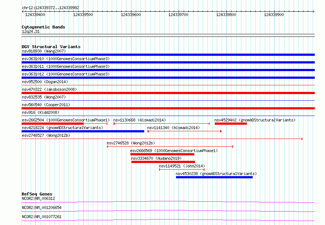Open nsv952500 (Dogan2014) variant
Viewport: 325px width, 225px height.
(45, 82)
